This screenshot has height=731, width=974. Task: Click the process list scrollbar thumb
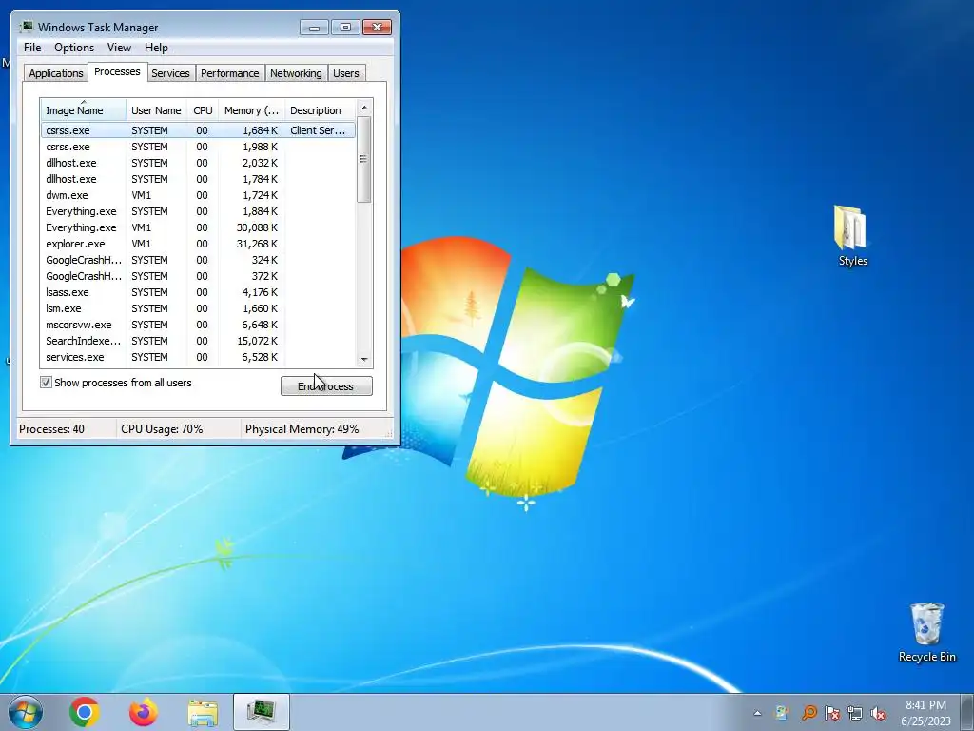(x=364, y=159)
